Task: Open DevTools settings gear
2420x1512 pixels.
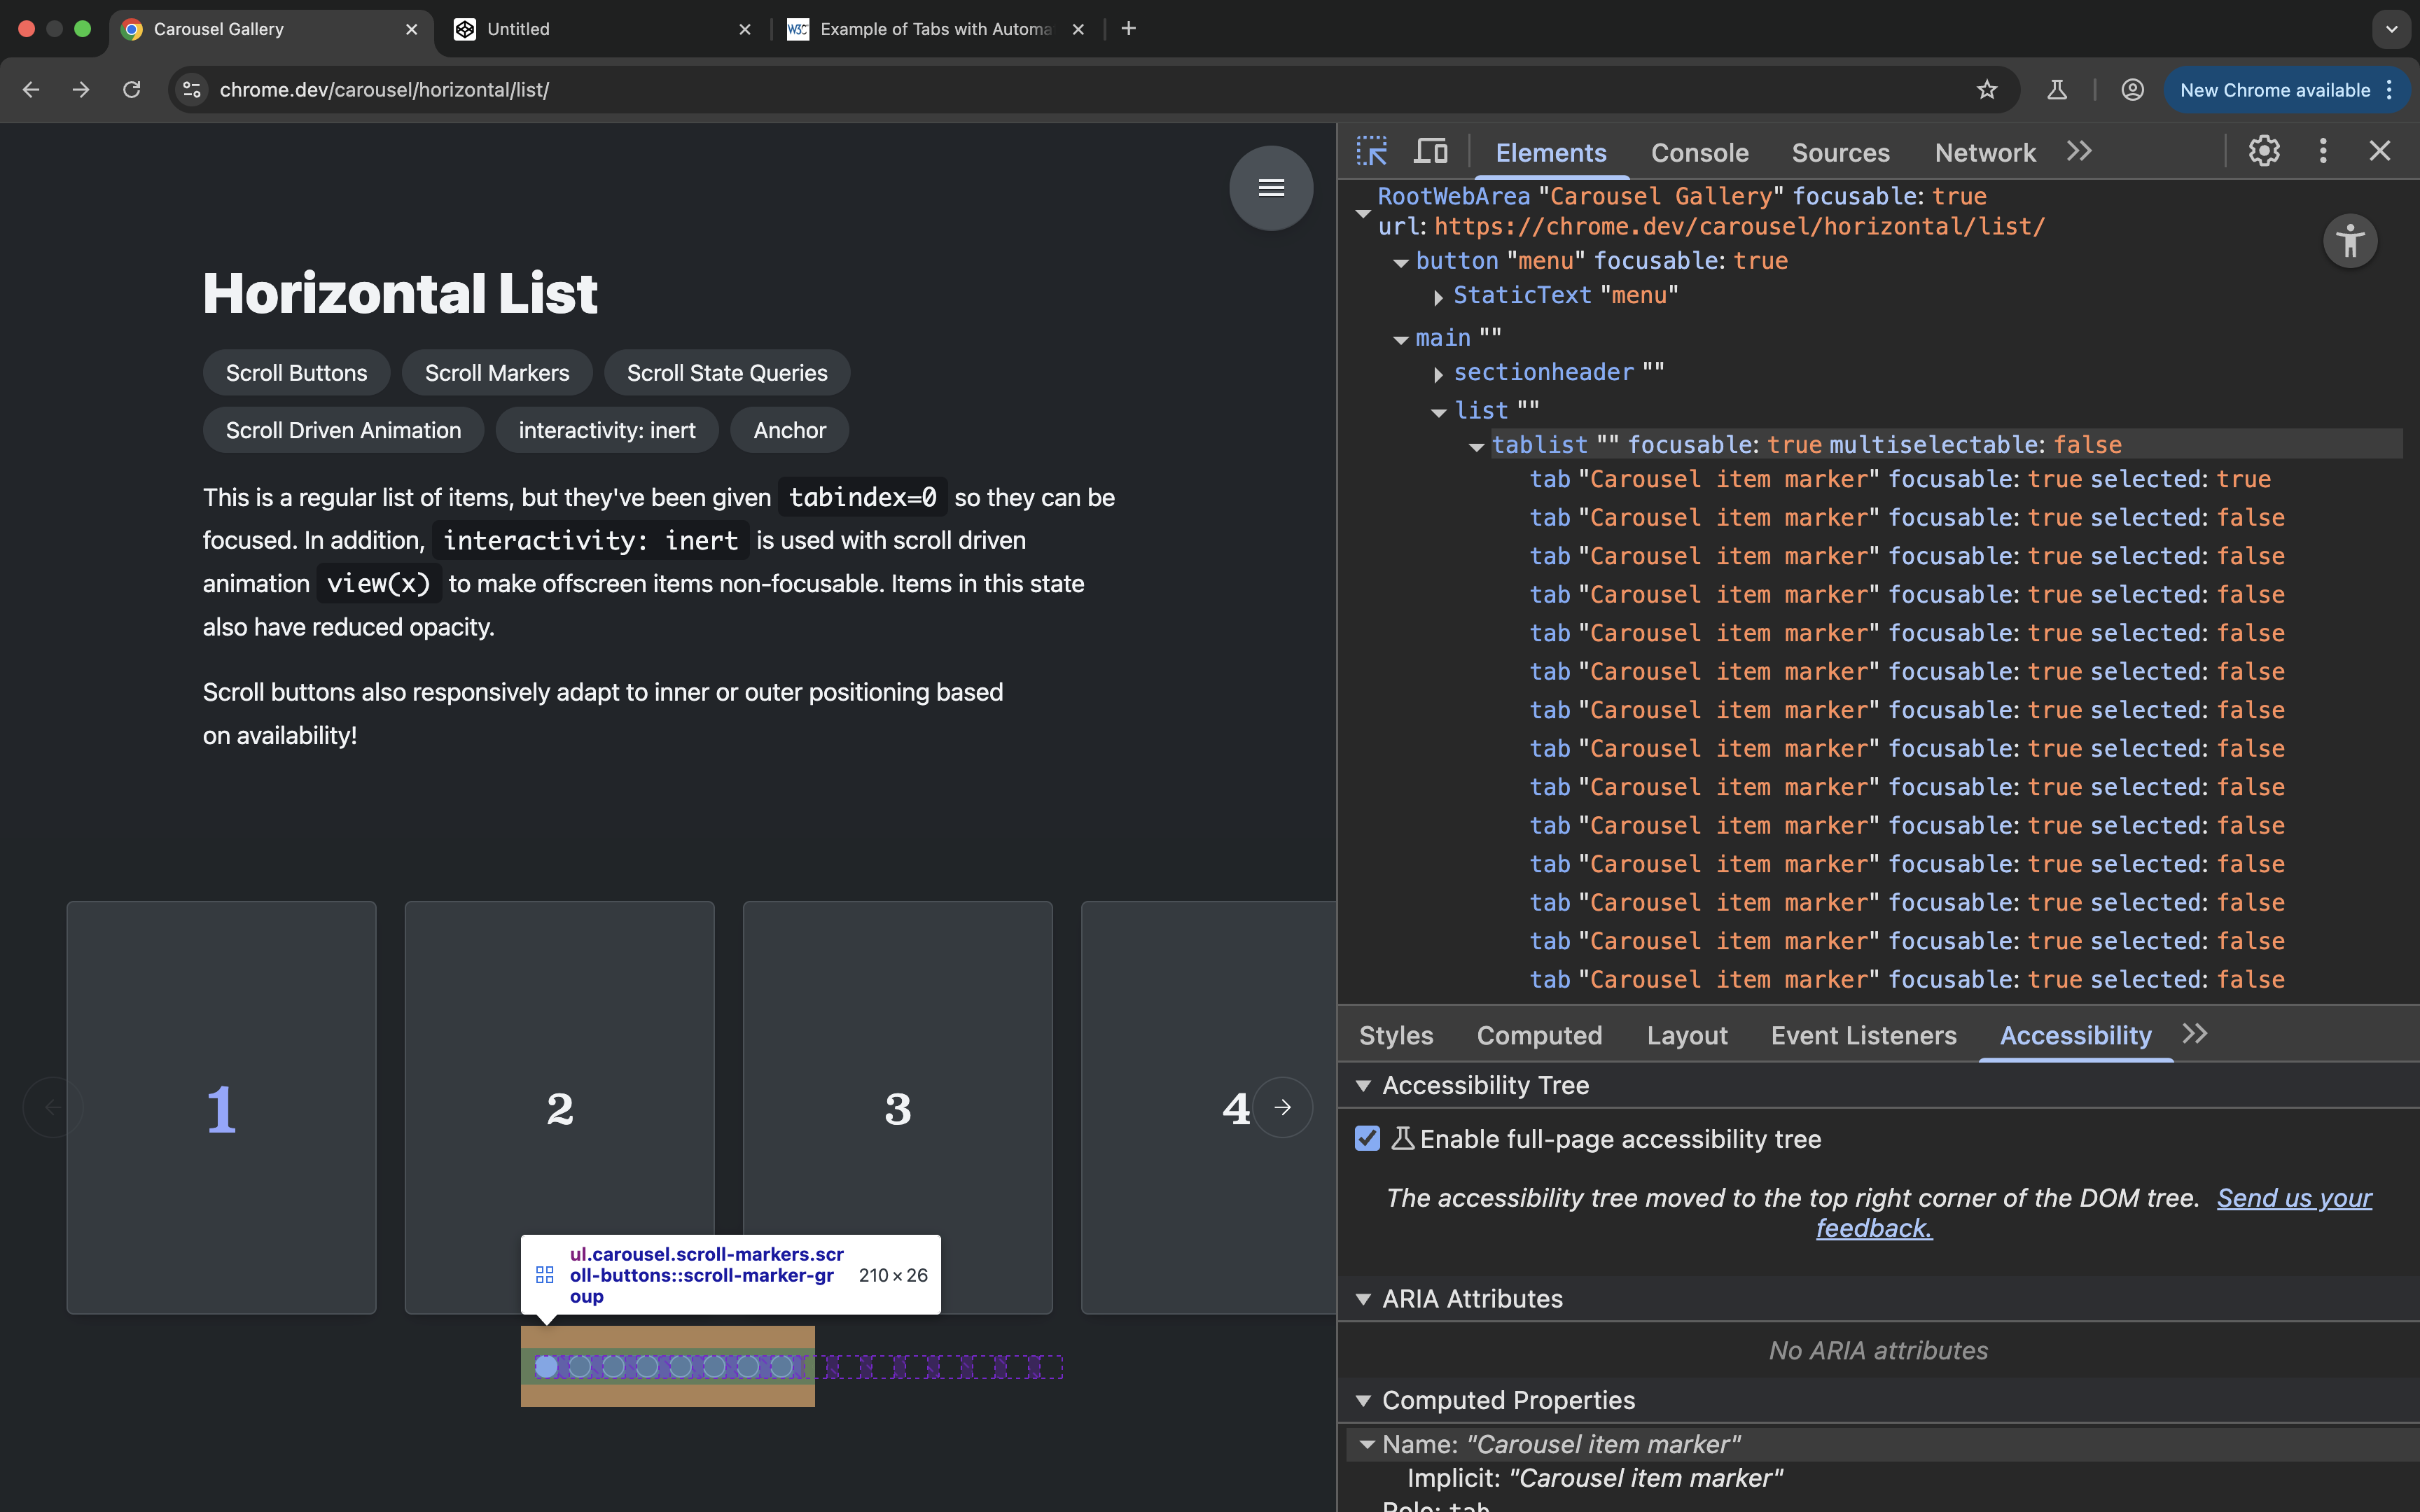Action: [x=2264, y=152]
